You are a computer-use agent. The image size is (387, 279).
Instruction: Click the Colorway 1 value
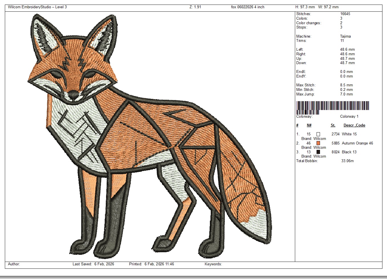coord(349,117)
